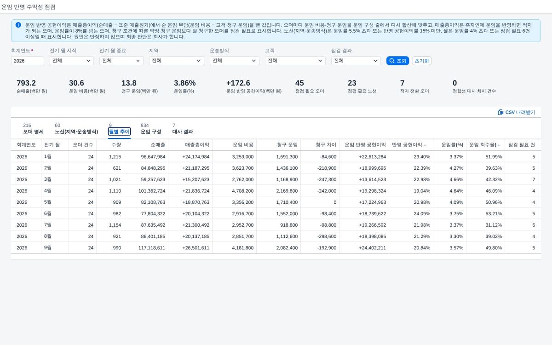Click the 매출총이익 column header
Viewport: 552px width, 345px height.
(x=190, y=145)
